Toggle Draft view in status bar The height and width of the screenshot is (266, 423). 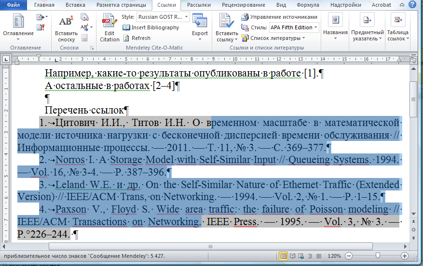322,255
